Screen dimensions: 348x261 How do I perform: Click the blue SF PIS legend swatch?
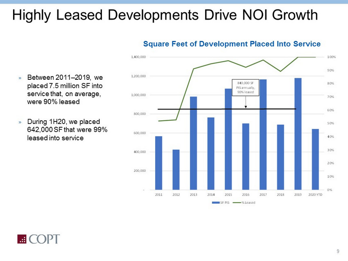216,203
